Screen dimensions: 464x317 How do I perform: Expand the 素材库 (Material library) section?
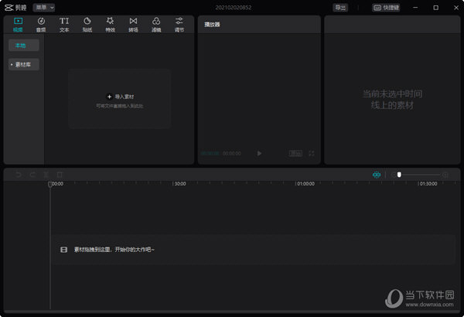pyautogui.click(x=24, y=65)
